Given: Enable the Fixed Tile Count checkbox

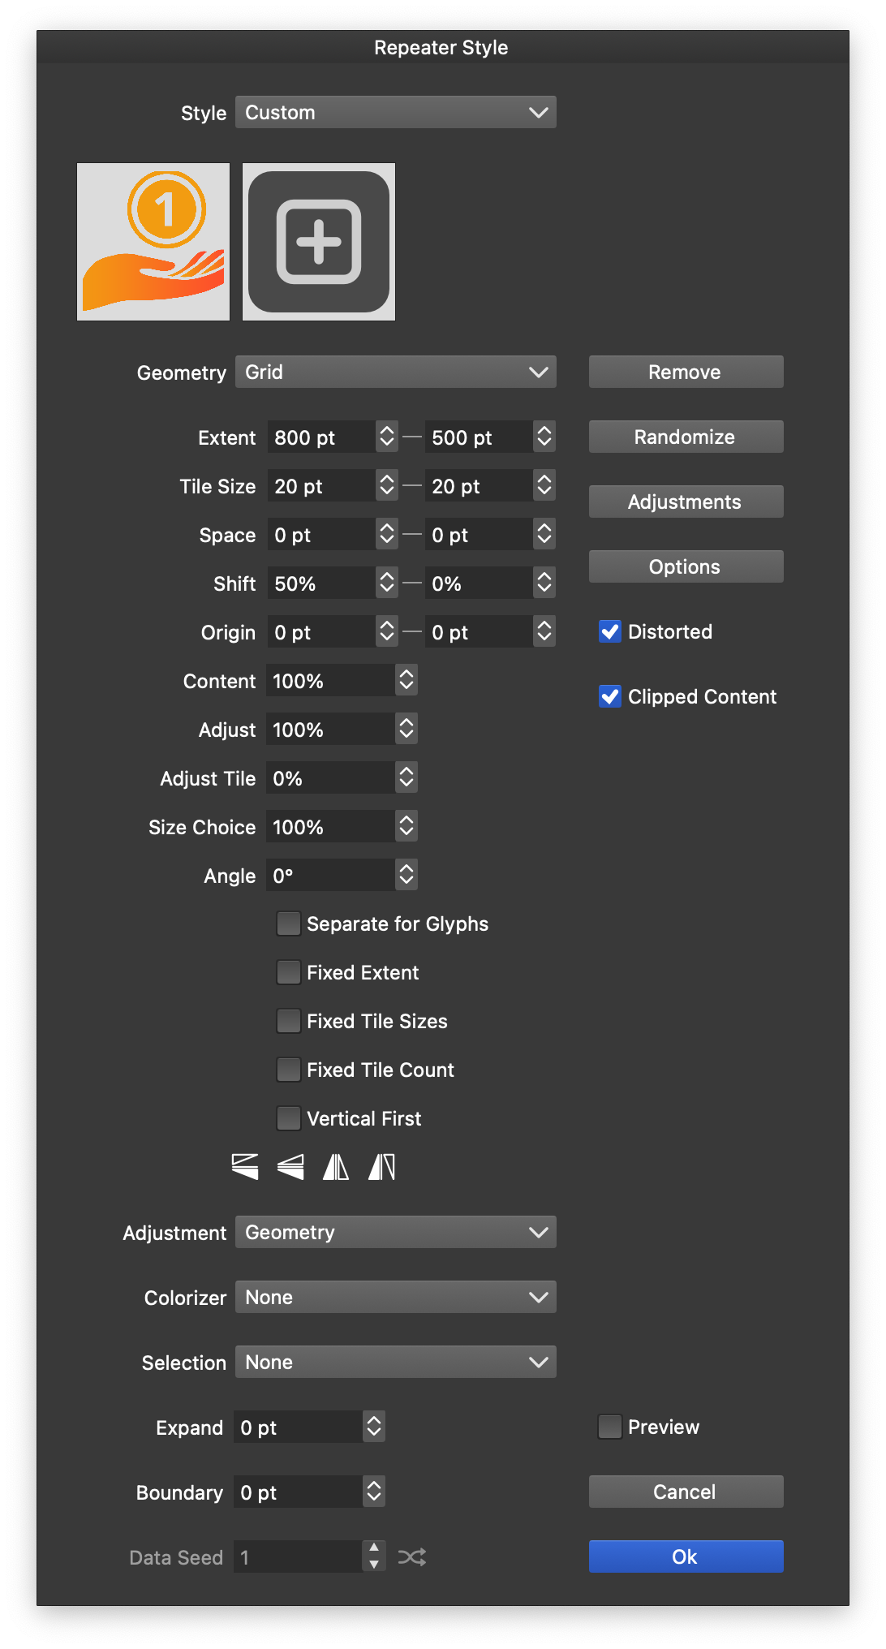Looking at the screenshot, I should click(x=289, y=1070).
